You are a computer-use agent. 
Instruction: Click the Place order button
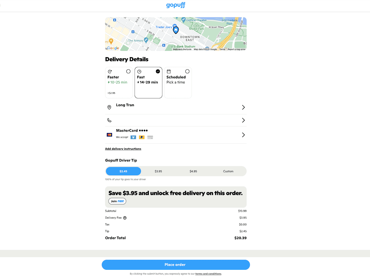pyautogui.click(x=176, y=265)
